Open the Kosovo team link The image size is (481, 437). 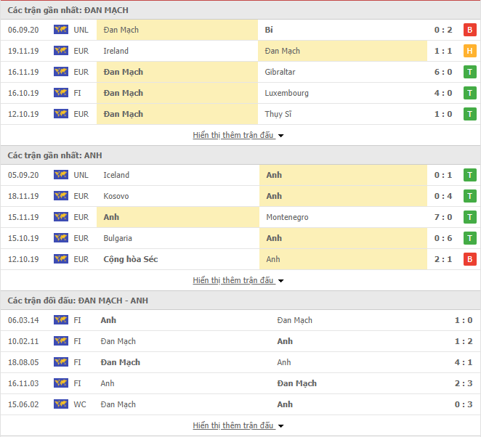[116, 196]
